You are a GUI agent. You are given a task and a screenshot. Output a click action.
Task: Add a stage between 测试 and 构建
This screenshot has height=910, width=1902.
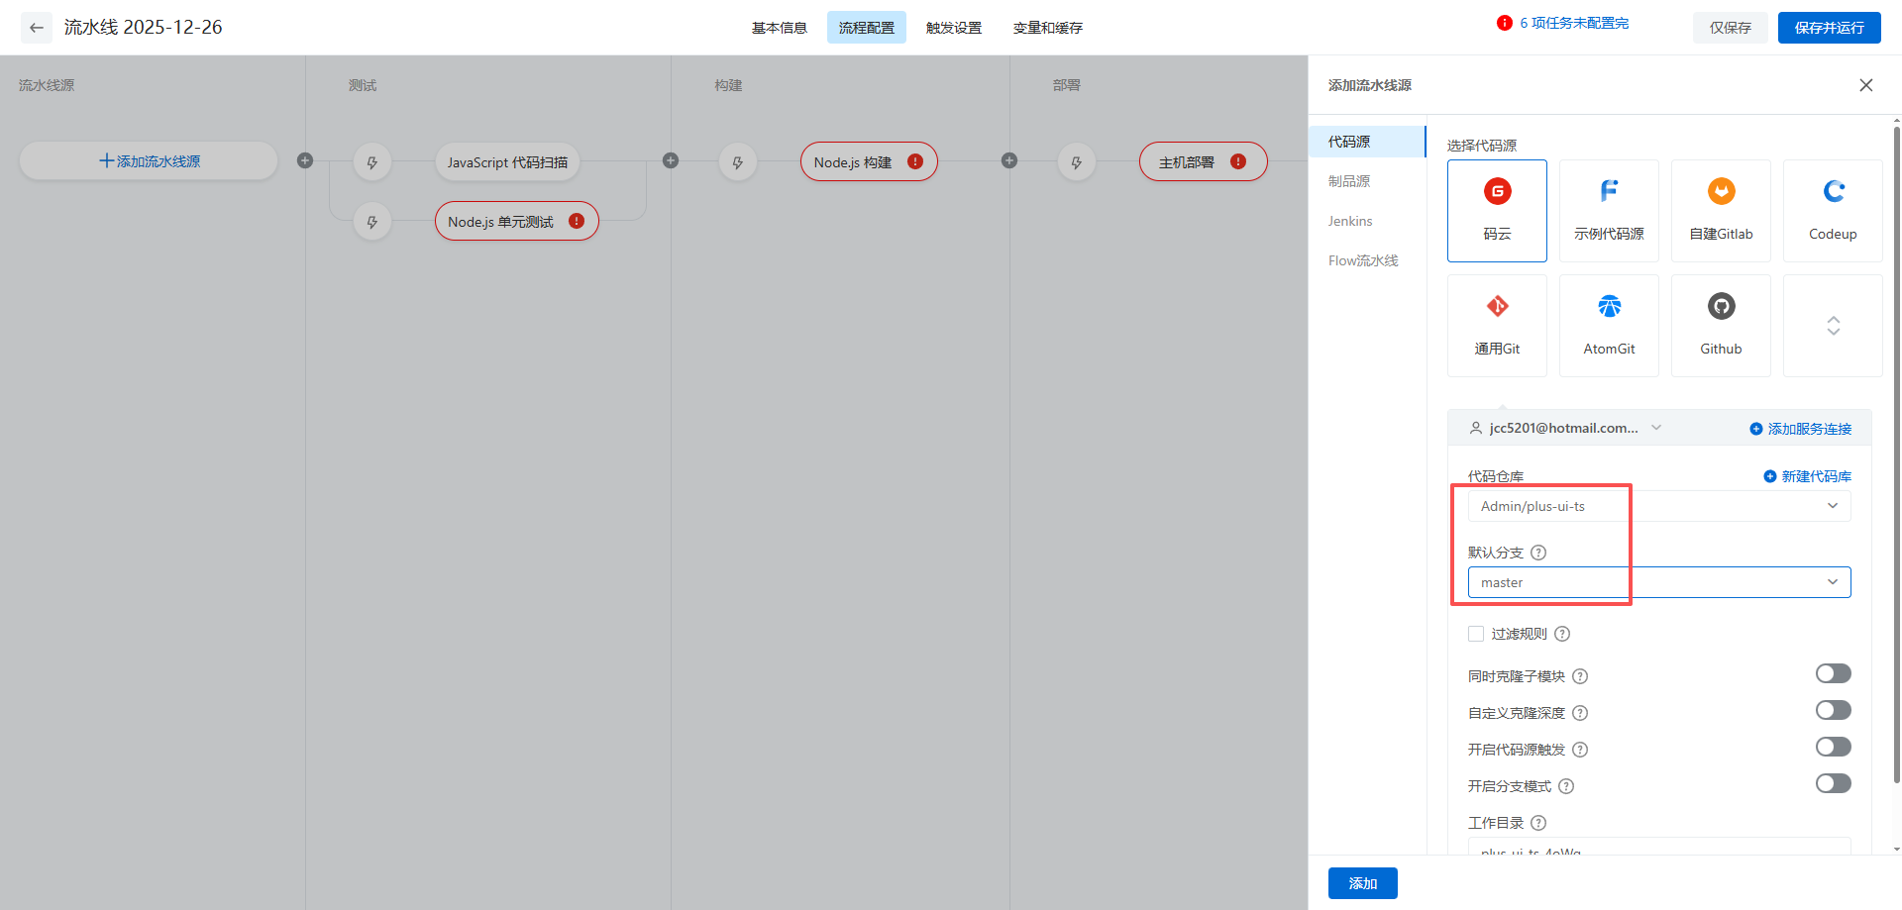pos(671,160)
